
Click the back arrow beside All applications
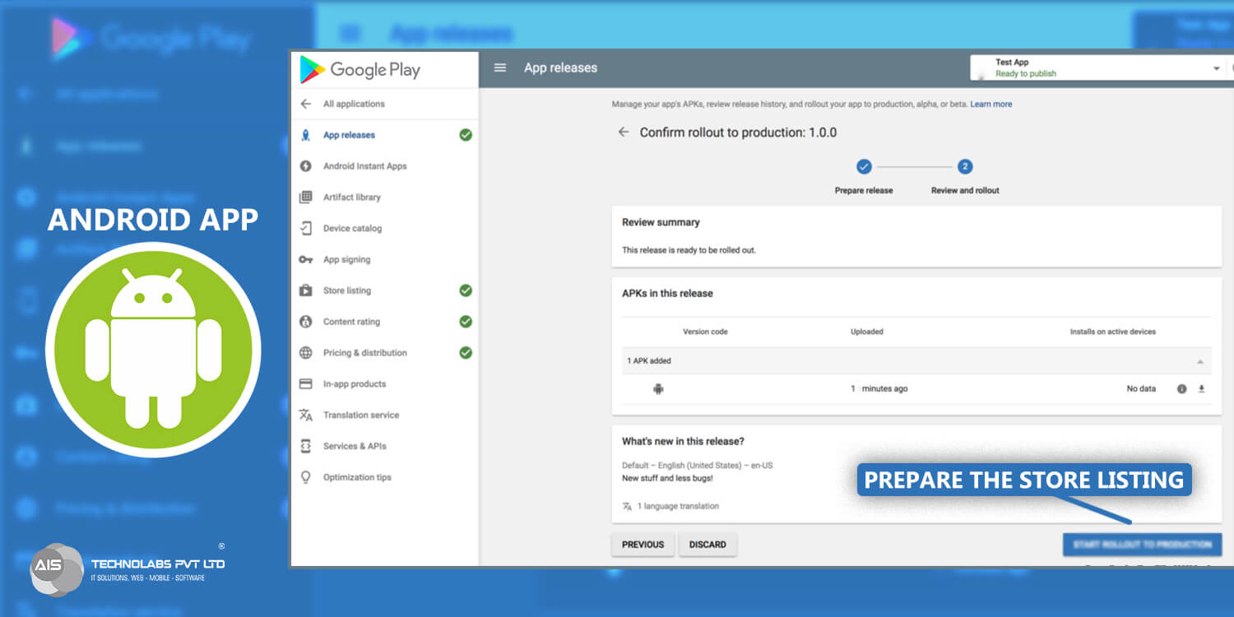[306, 104]
